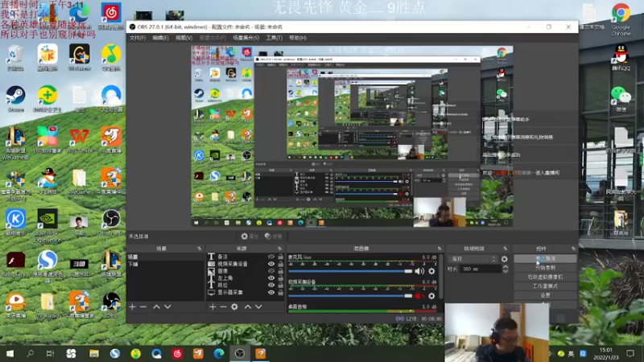Open 麦克风/Aux audio settings gear
Screen dimensions: 644x362
pyautogui.click(x=431, y=271)
